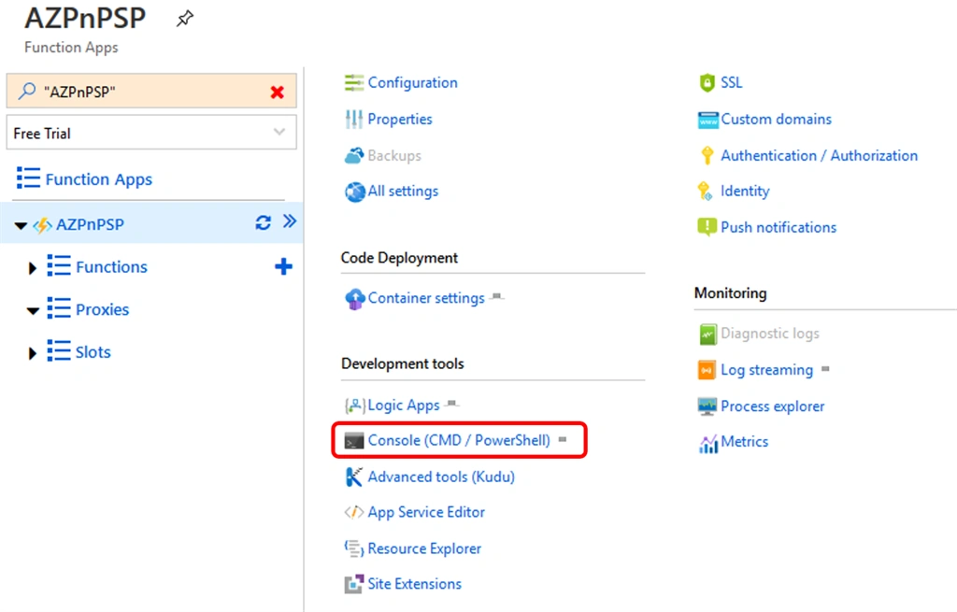This screenshot has width=957, height=612.
Task: Click the All settings globe icon
Action: (354, 192)
